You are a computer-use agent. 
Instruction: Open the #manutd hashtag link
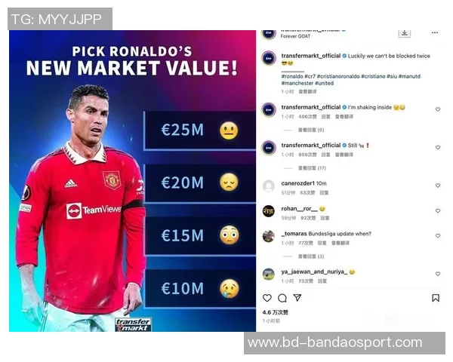coord(409,76)
